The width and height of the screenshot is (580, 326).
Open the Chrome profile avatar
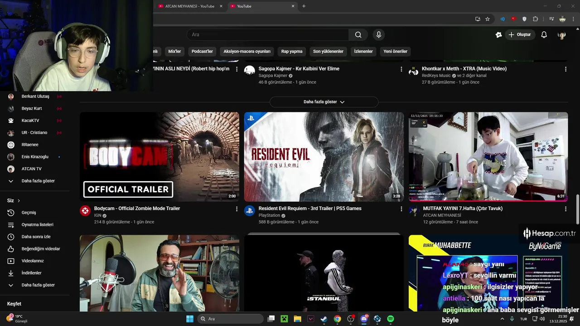562,19
